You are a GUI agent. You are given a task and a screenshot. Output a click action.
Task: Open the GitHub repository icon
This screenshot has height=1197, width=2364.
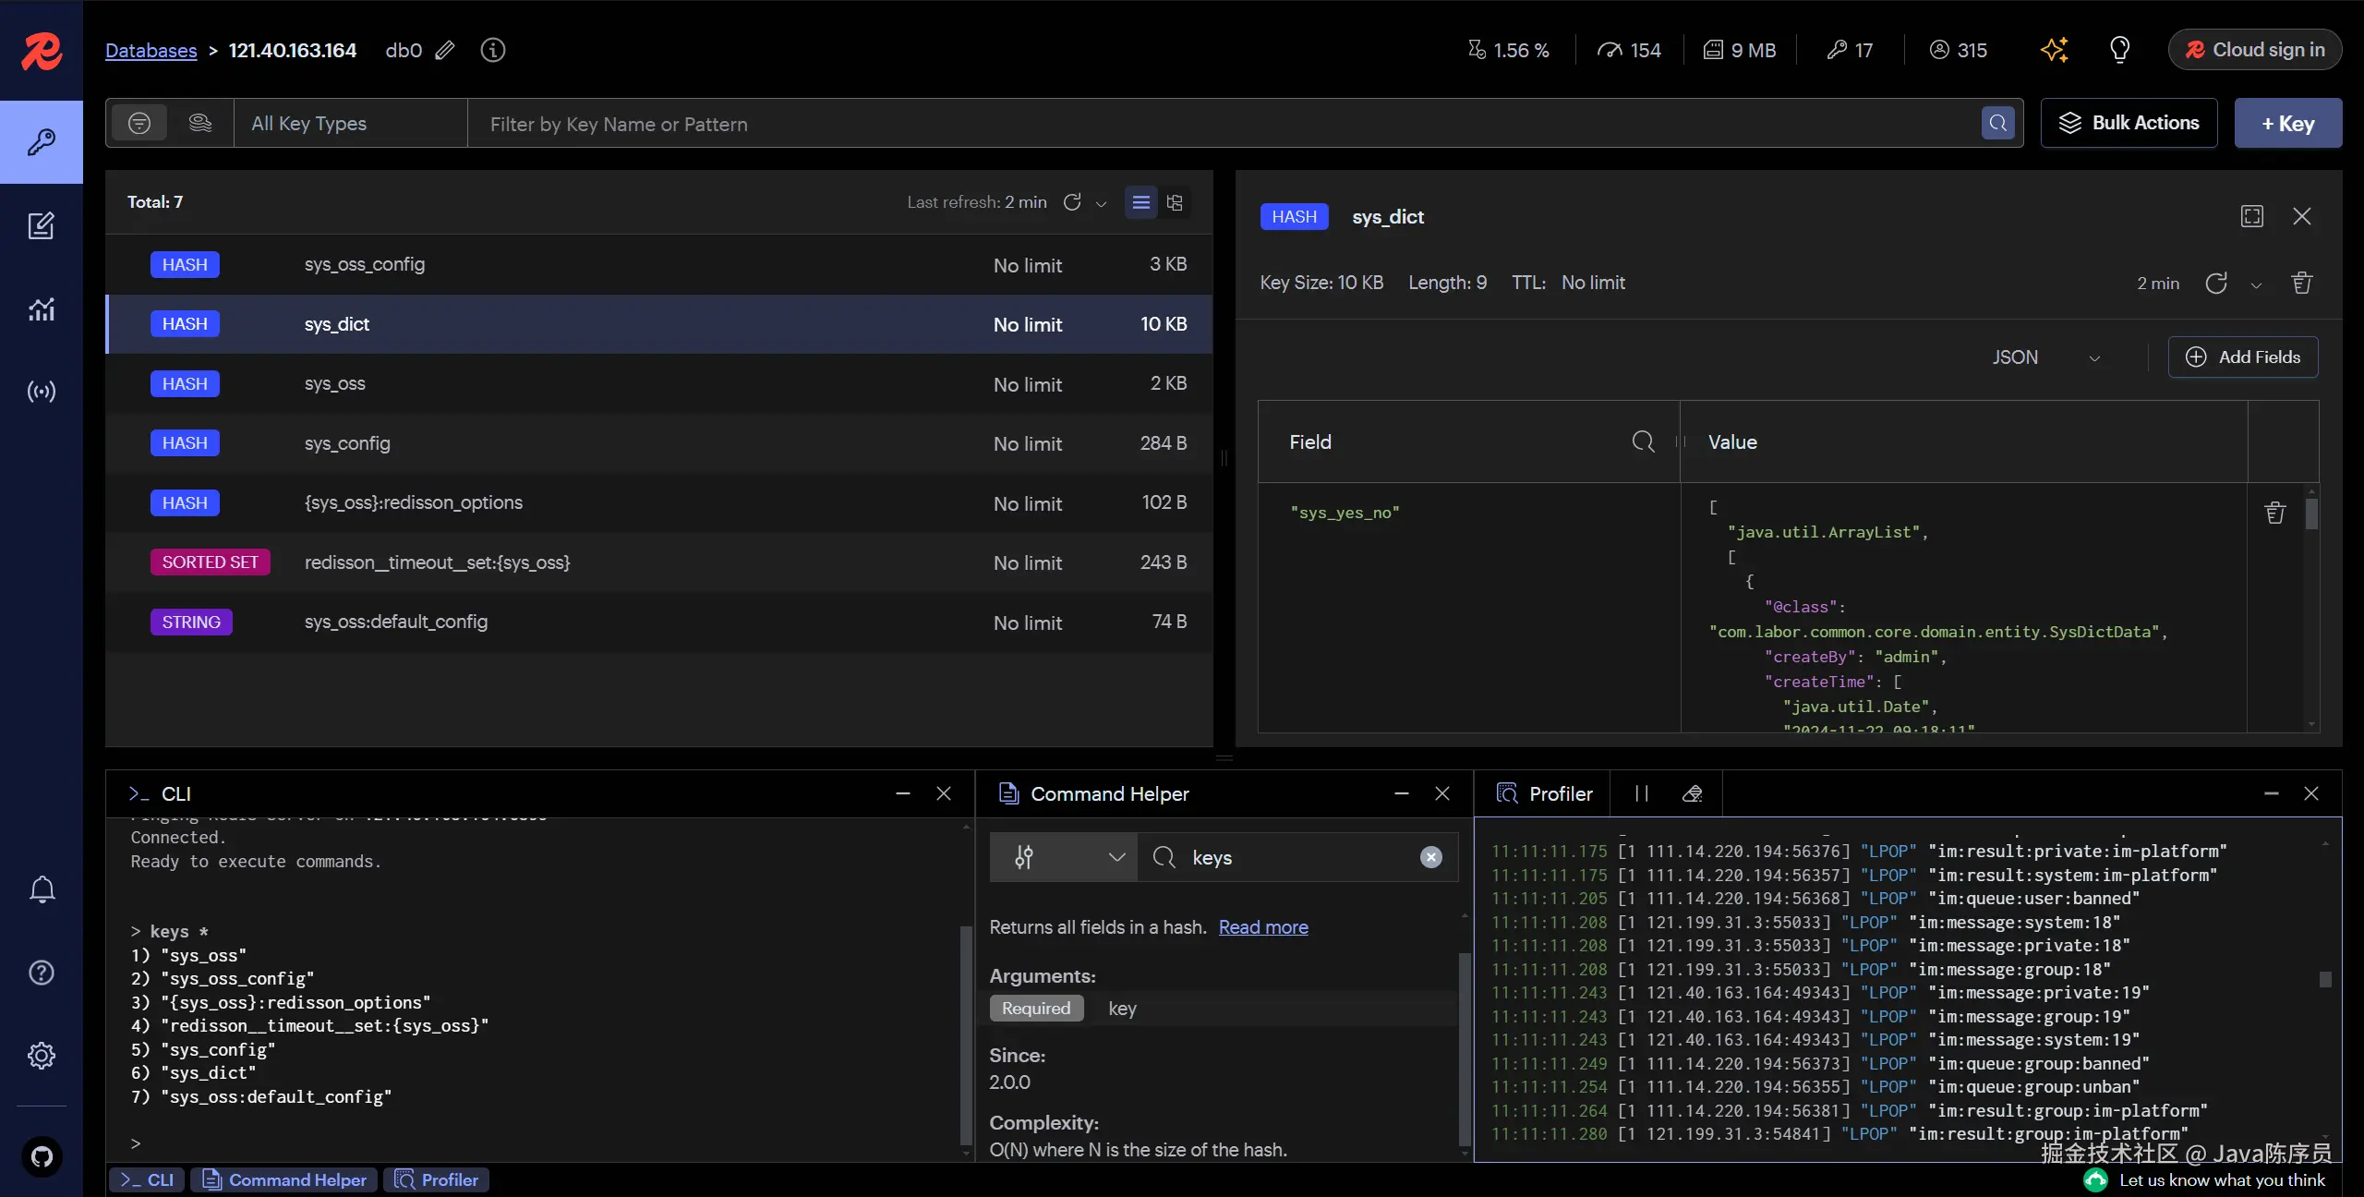(x=42, y=1156)
